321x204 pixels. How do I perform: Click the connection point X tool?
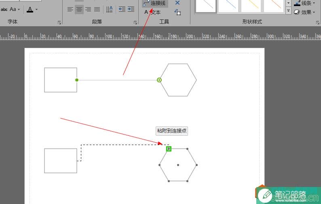point(177,3)
